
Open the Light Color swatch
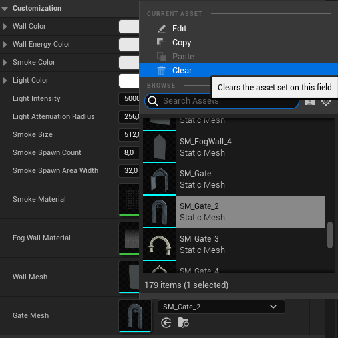click(x=129, y=81)
